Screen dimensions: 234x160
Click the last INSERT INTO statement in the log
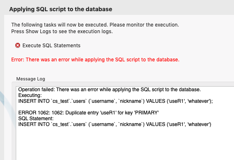pyautogui.click(x=115, y=124)
